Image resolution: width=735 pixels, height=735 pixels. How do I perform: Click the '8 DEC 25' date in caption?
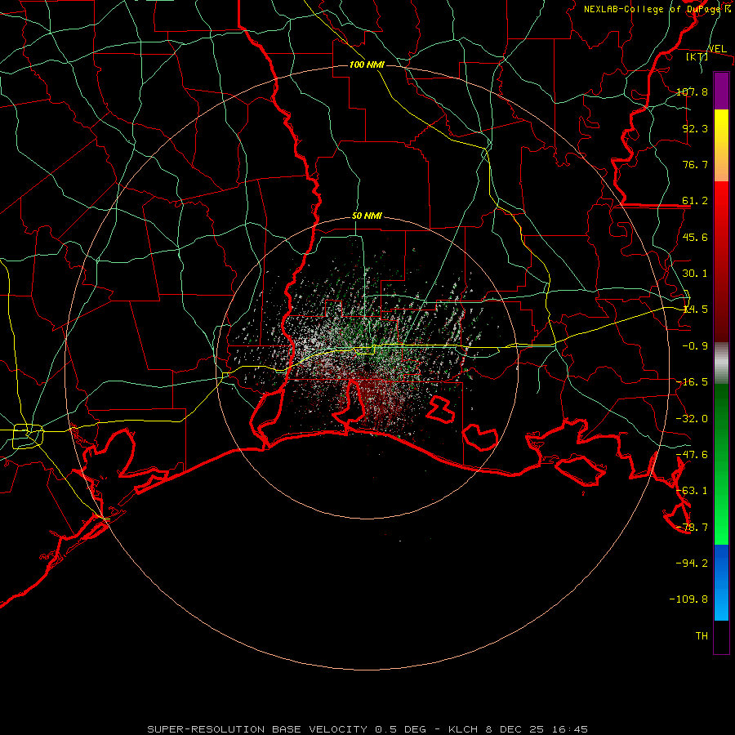coord(517,729)
